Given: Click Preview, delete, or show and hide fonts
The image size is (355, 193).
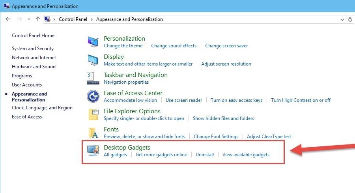Looking at the screenshot, I should (x=144, y=137).
